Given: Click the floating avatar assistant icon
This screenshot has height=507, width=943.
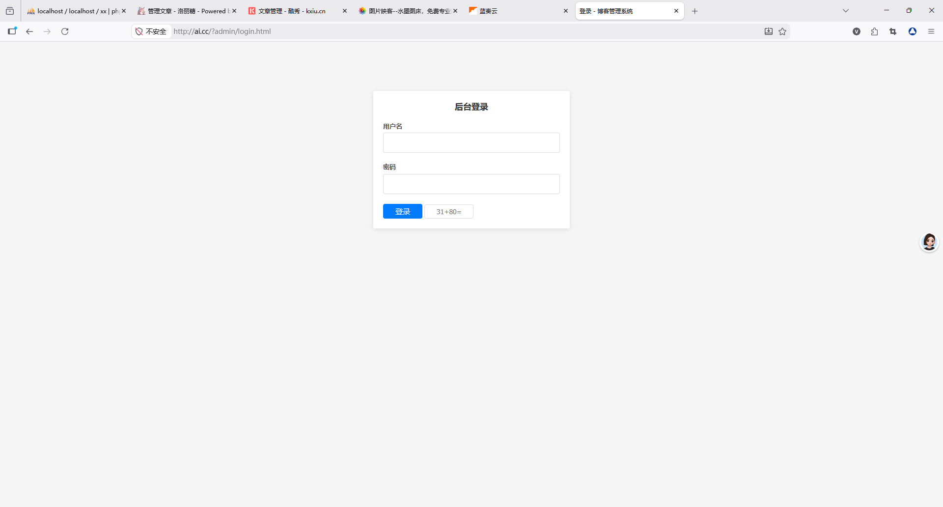Looking at the screenshot, I should [x=929, y=242].
